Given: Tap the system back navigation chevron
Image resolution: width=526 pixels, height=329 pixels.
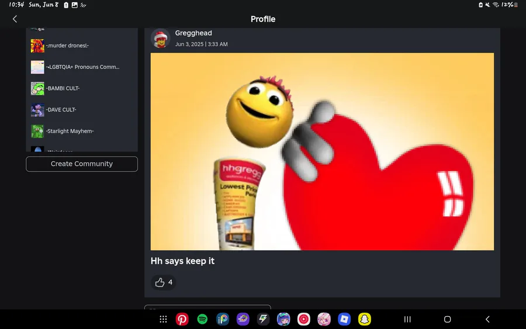Looking at the screenshot, I should tap(488, 319).
